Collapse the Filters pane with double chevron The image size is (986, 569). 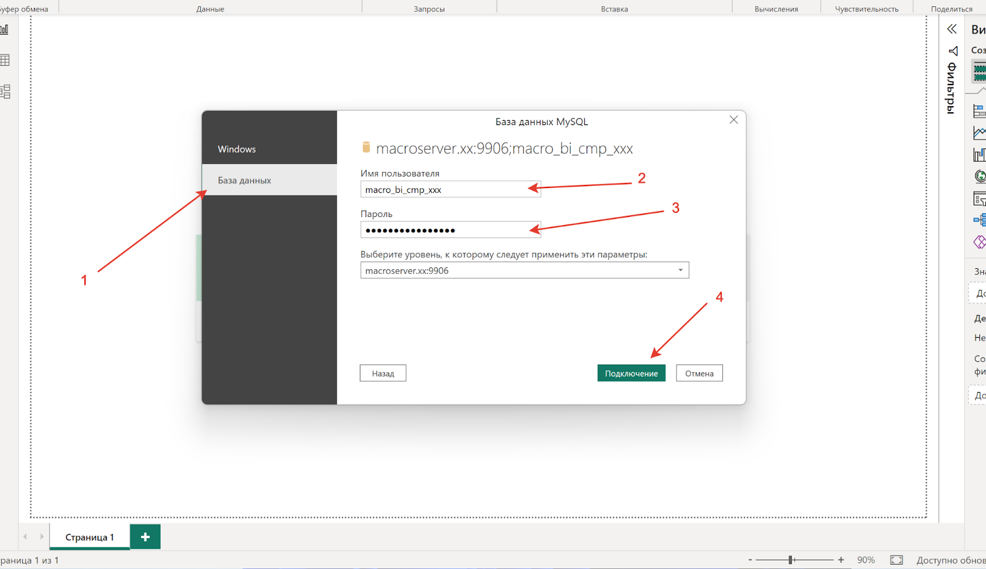point(951,29)
